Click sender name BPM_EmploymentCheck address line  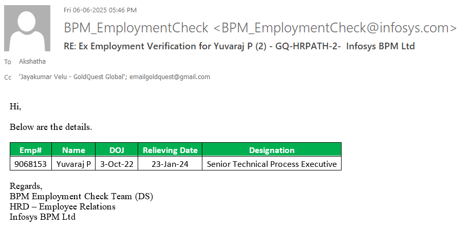point(260,28)
